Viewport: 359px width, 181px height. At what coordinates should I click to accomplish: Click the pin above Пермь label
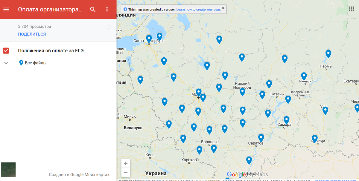tap(328, 54)
